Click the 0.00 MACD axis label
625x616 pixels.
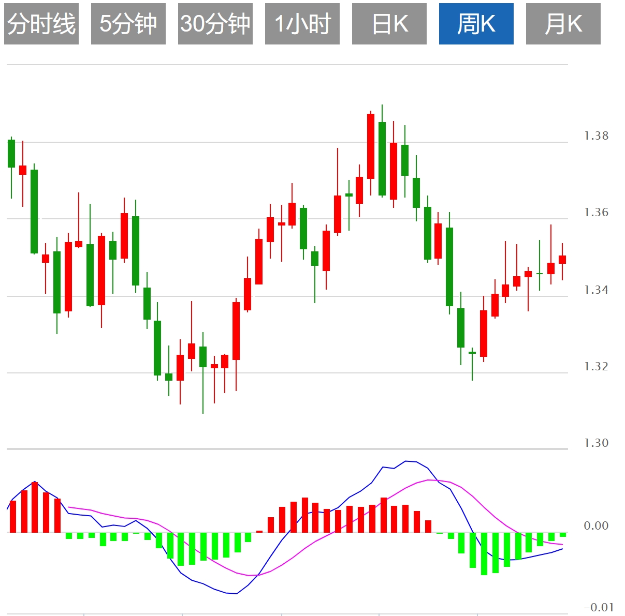coord(596,526)
